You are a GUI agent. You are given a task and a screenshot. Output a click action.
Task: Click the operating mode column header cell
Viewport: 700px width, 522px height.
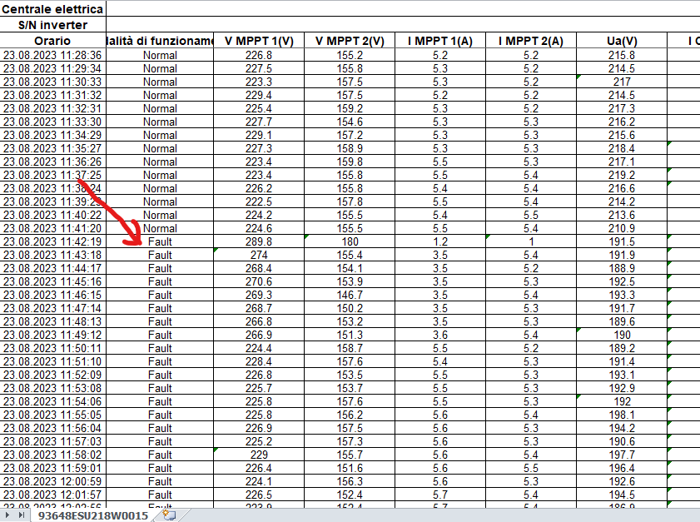[x=160, y=41]
